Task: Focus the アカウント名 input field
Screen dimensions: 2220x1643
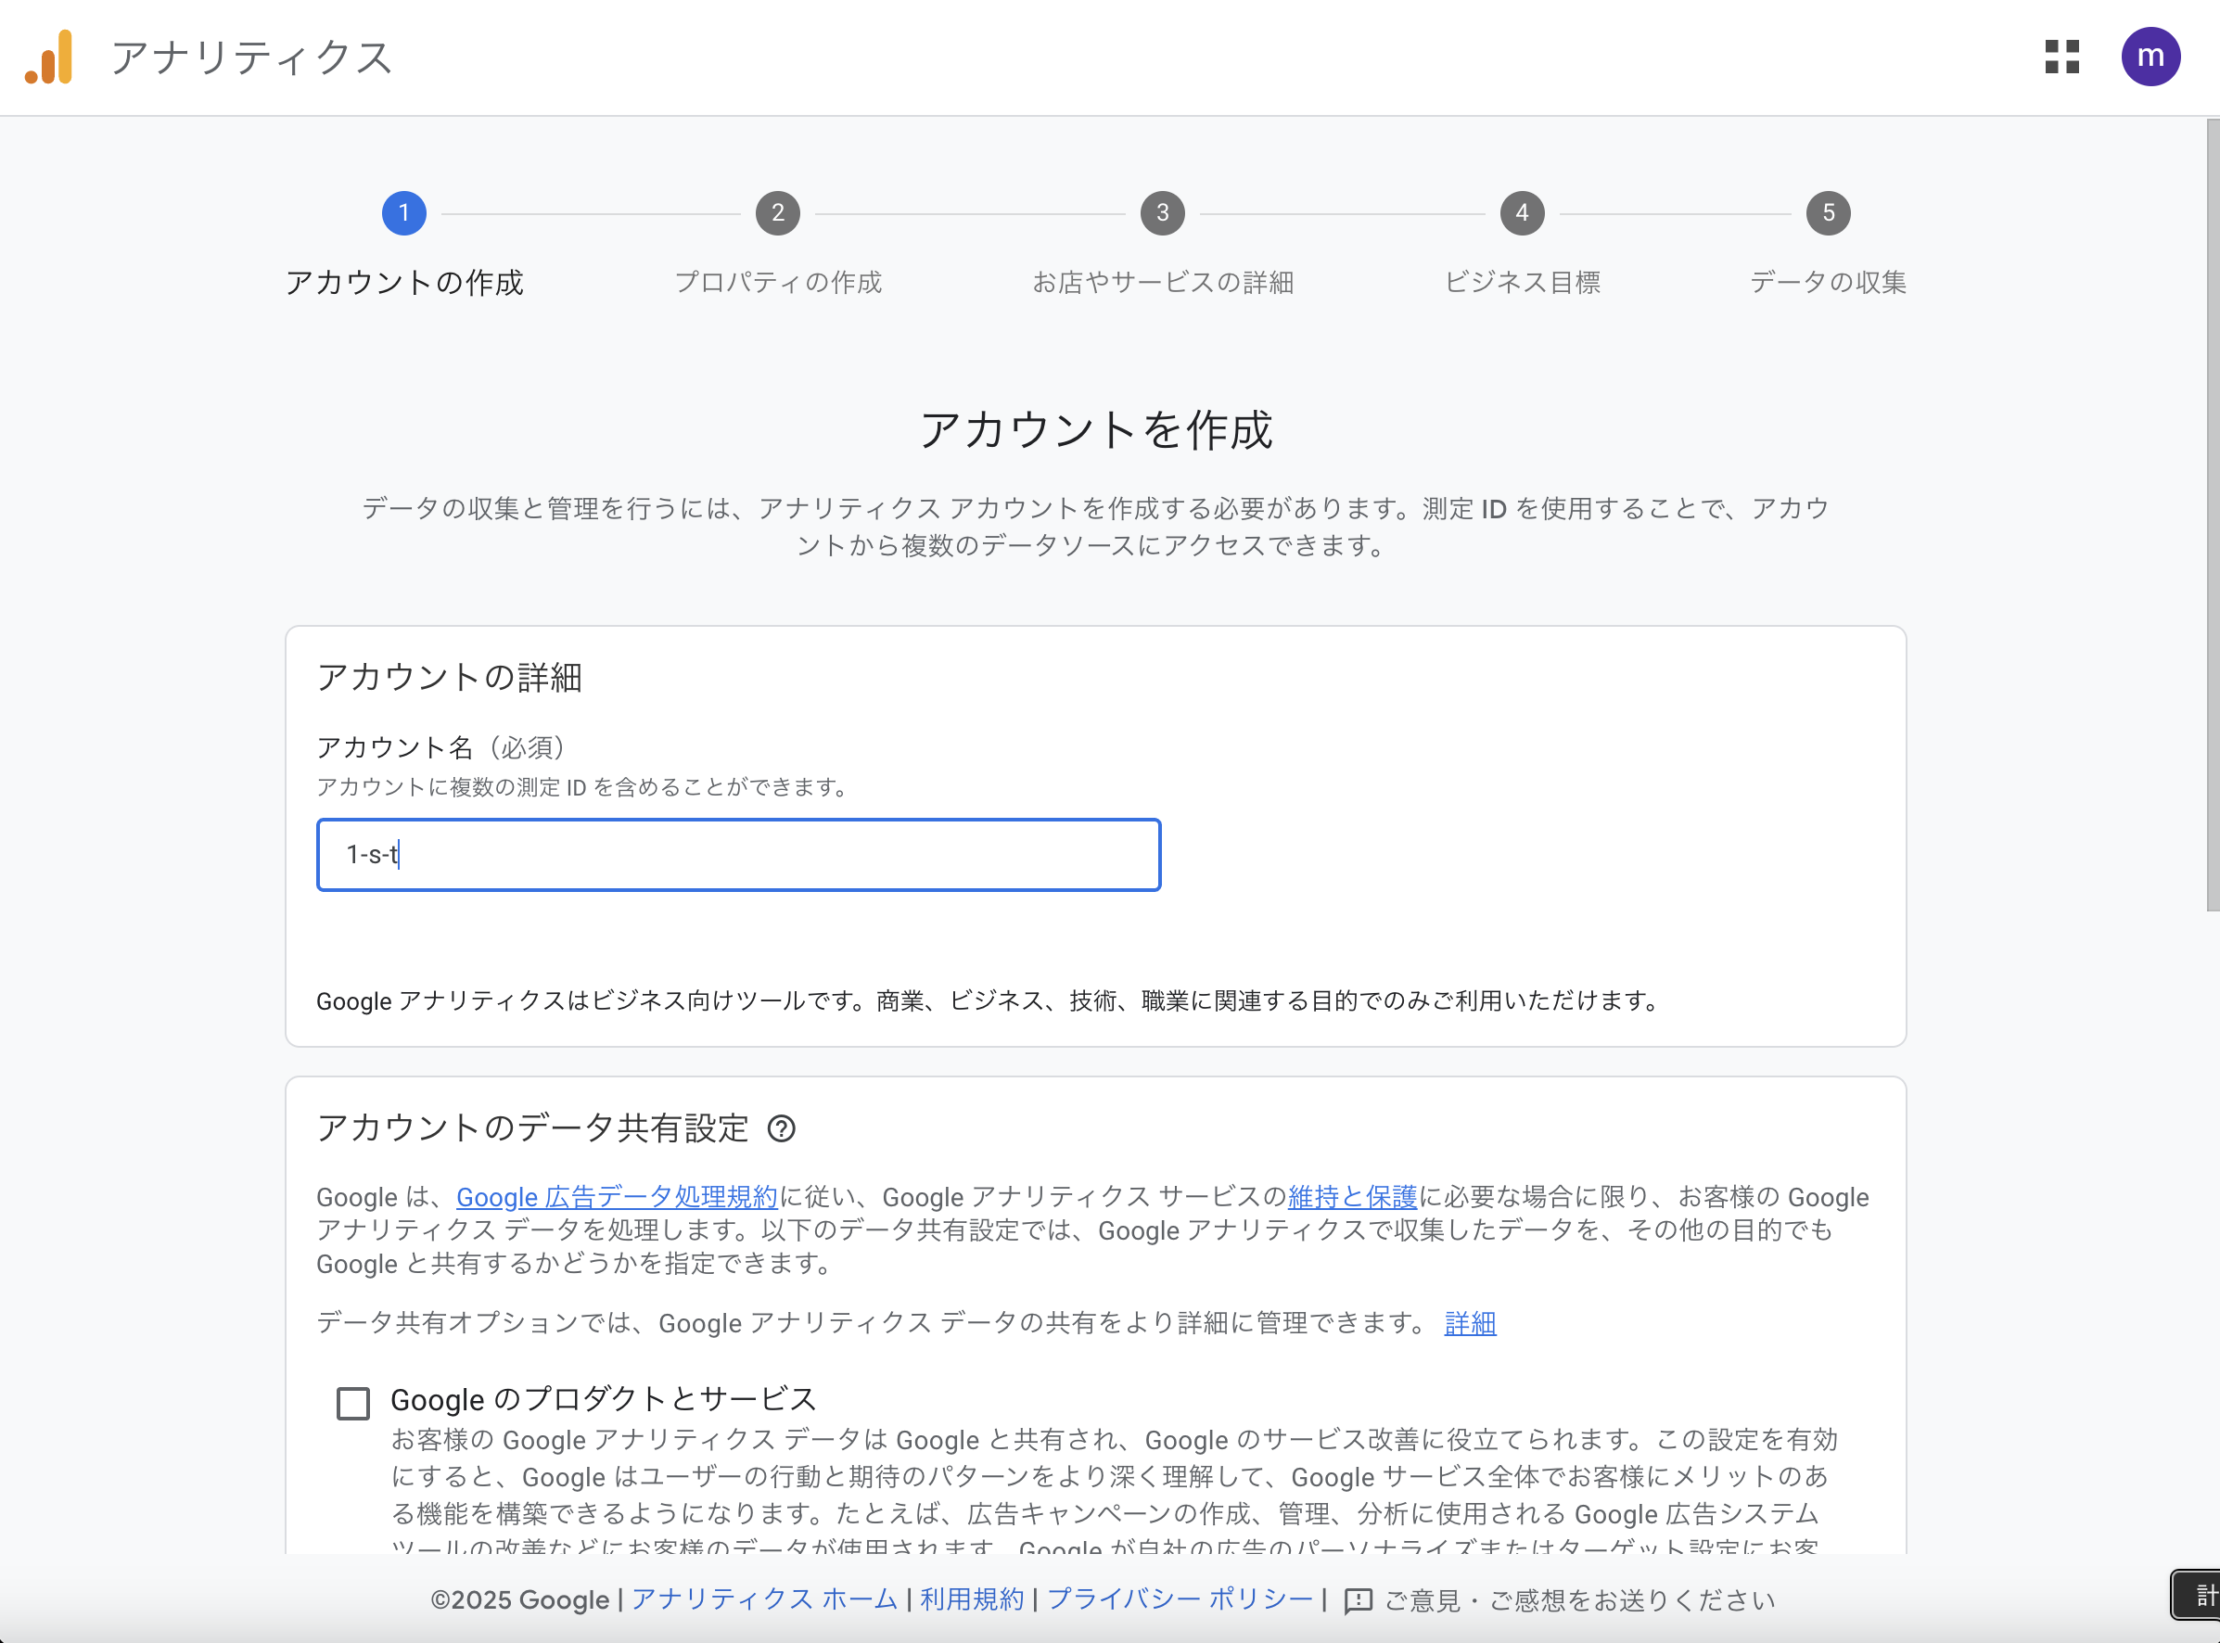Action: (x=738, y=854)
